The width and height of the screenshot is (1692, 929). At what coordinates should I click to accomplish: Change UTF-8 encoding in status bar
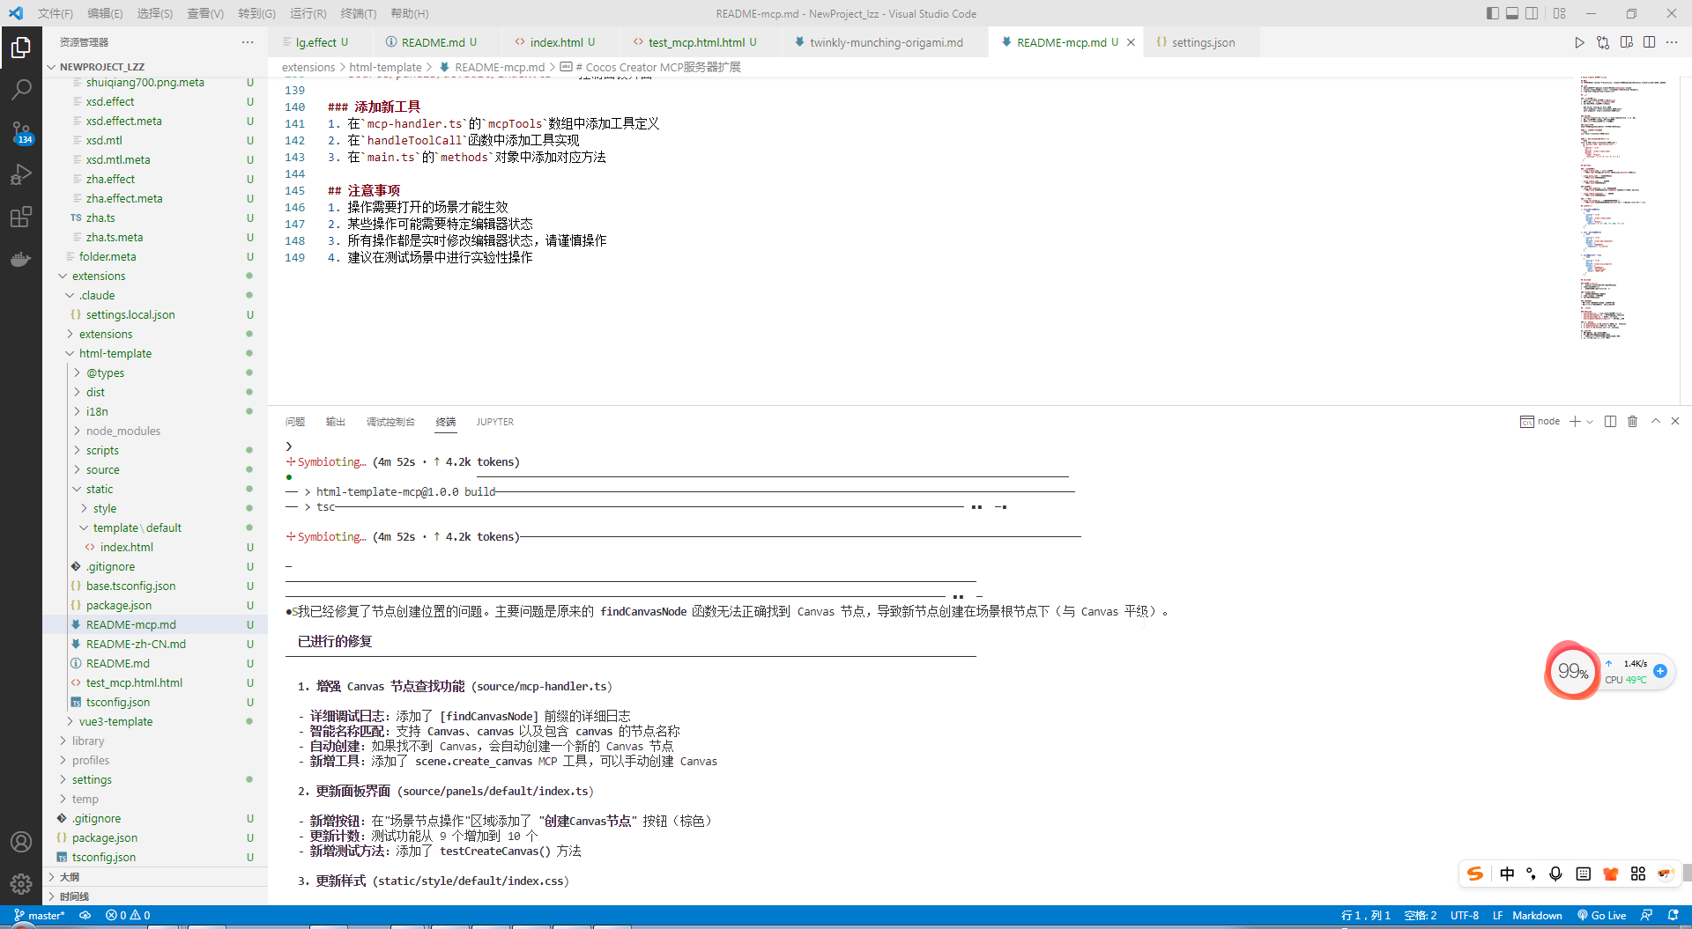1465,916
